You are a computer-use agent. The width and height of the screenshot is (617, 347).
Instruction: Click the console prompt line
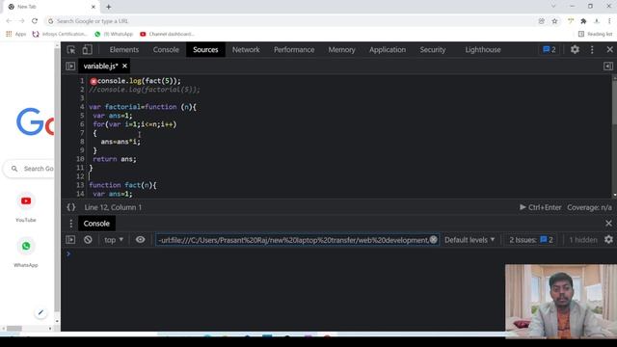point(338,254)
